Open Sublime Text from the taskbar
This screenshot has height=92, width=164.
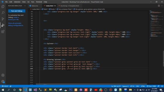pos(45,90)
